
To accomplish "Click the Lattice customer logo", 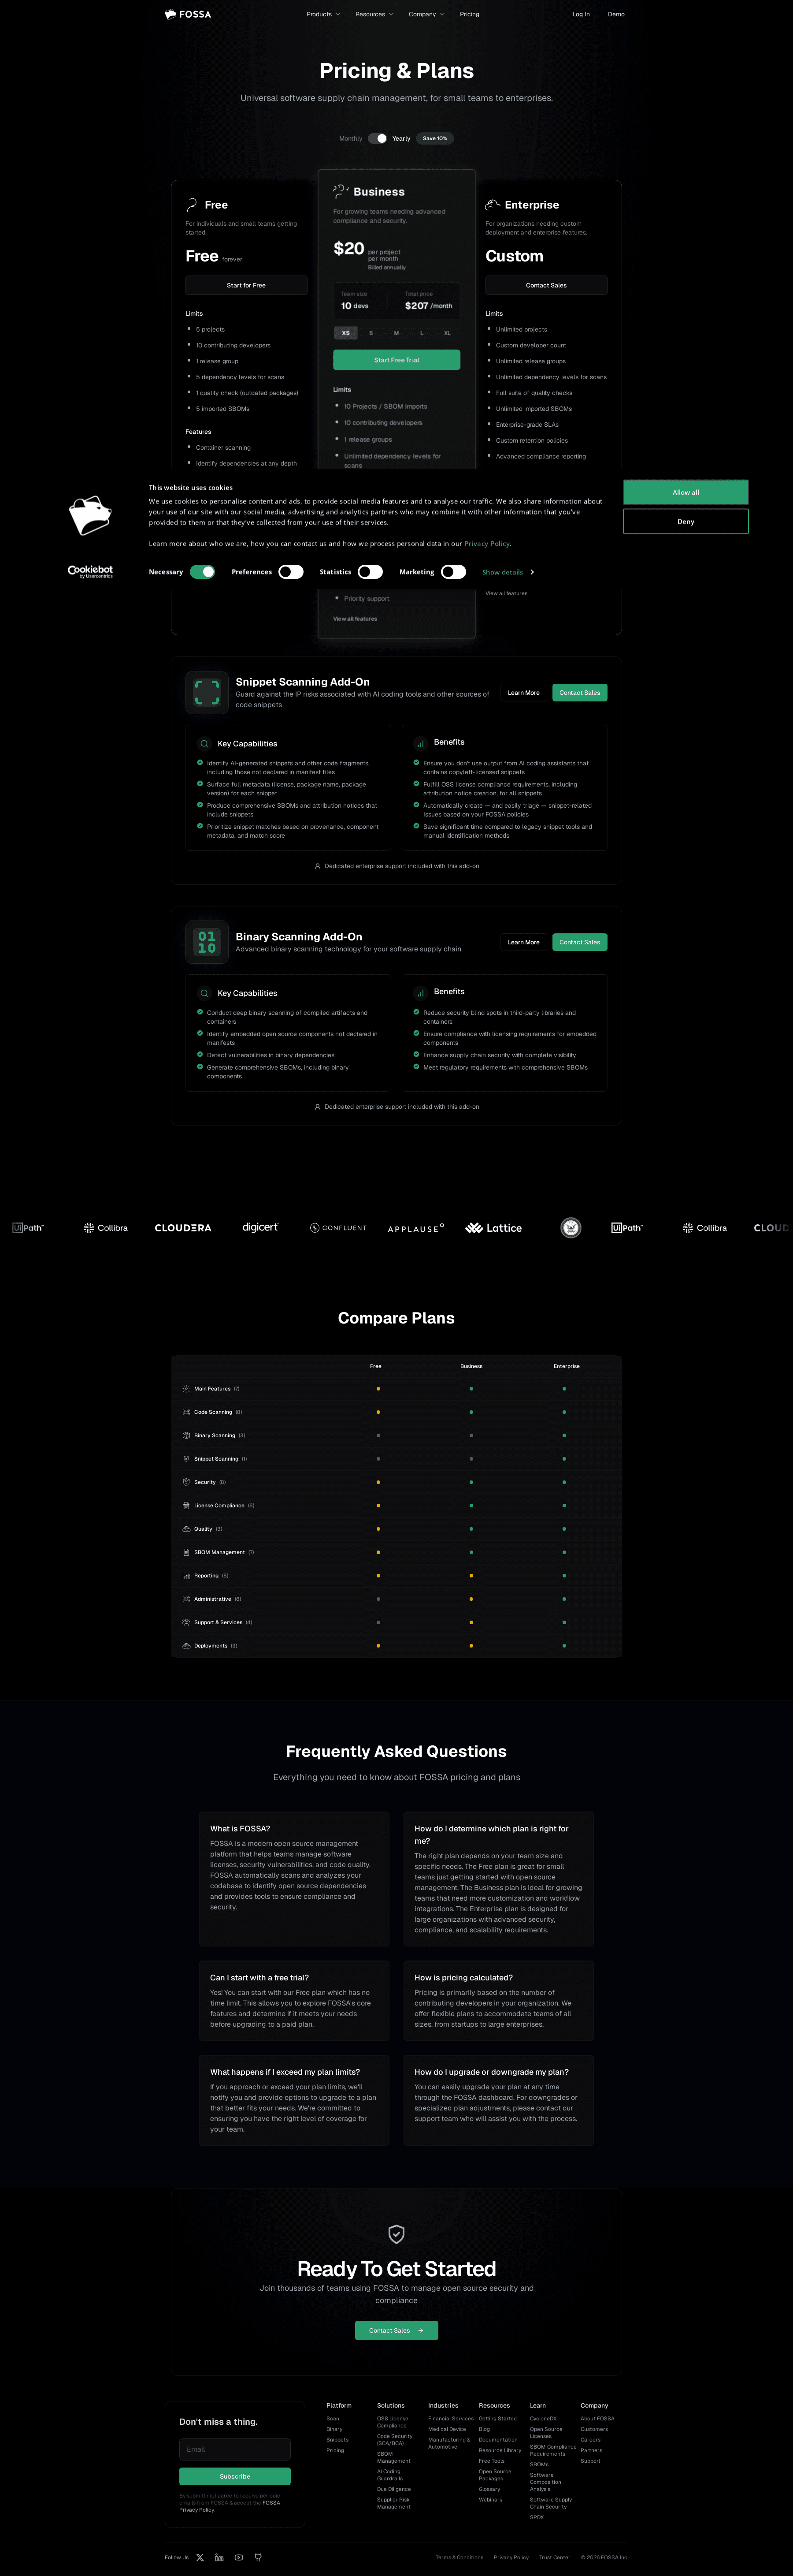I will click(493, 1228).
